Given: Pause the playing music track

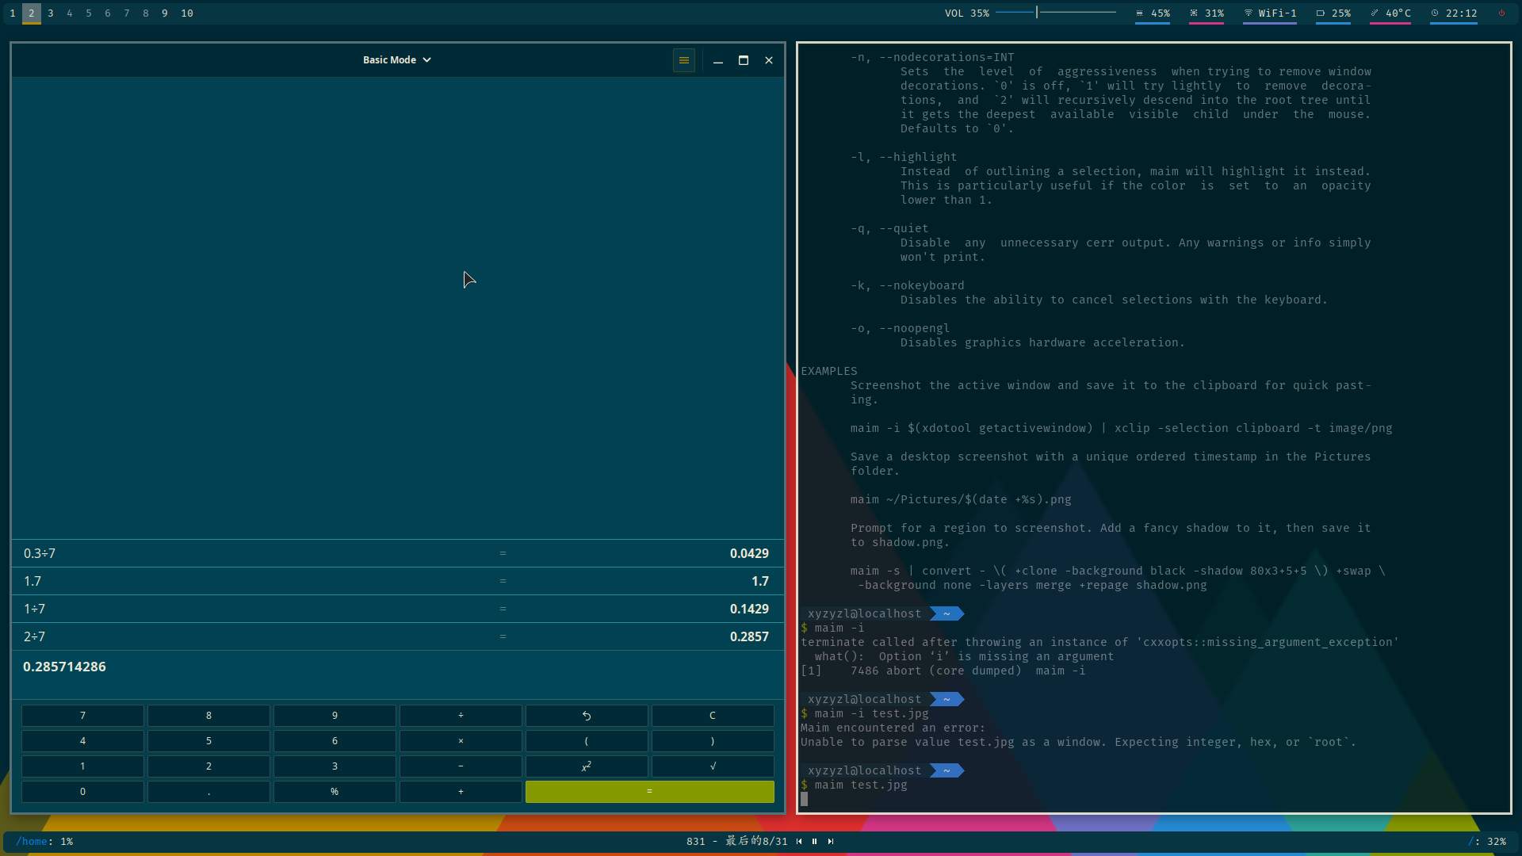Looking at the screenshot, I should click(x=814, y=842).
